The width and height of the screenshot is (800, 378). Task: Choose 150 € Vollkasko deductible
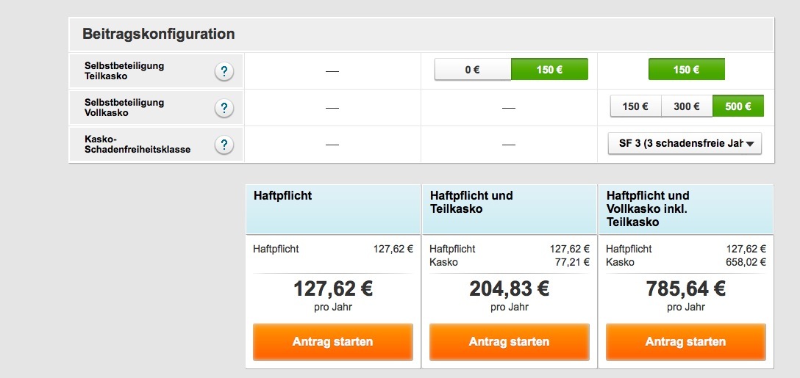click(x=635, y=106)
